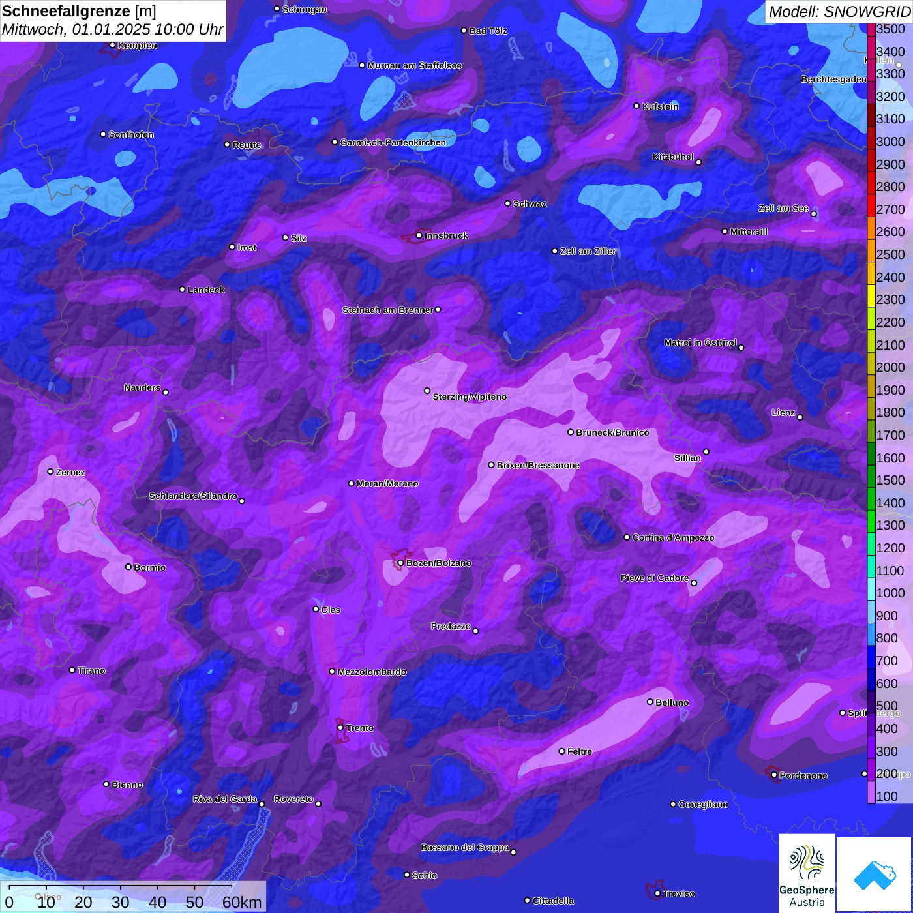Click the 'Mezzolombardo' label
Screen dimensions: 913x913
pos(372,672)
